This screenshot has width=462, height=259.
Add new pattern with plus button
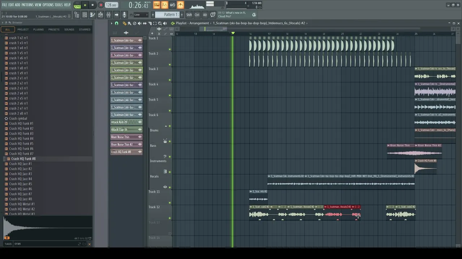click(182, 15)
